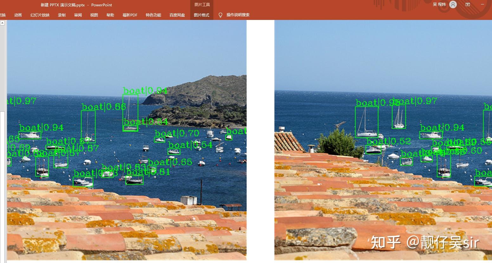
Task: Open the 帮助 (Help) tab
Action: pos(110,15)
